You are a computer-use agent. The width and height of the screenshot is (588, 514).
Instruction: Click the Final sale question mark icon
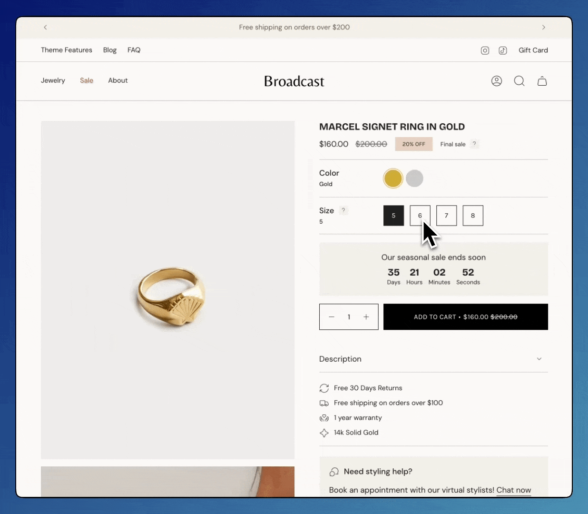474,144
